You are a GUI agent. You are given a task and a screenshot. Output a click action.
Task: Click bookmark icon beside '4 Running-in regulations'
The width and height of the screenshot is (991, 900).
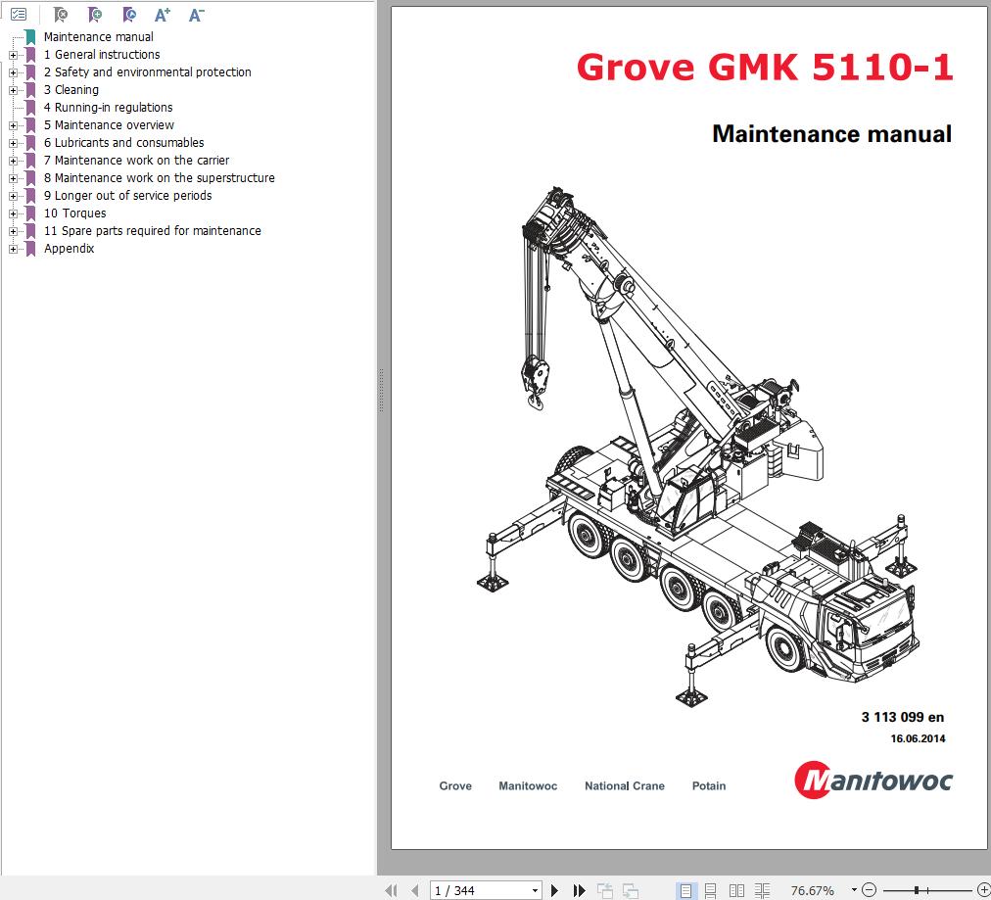30,108
